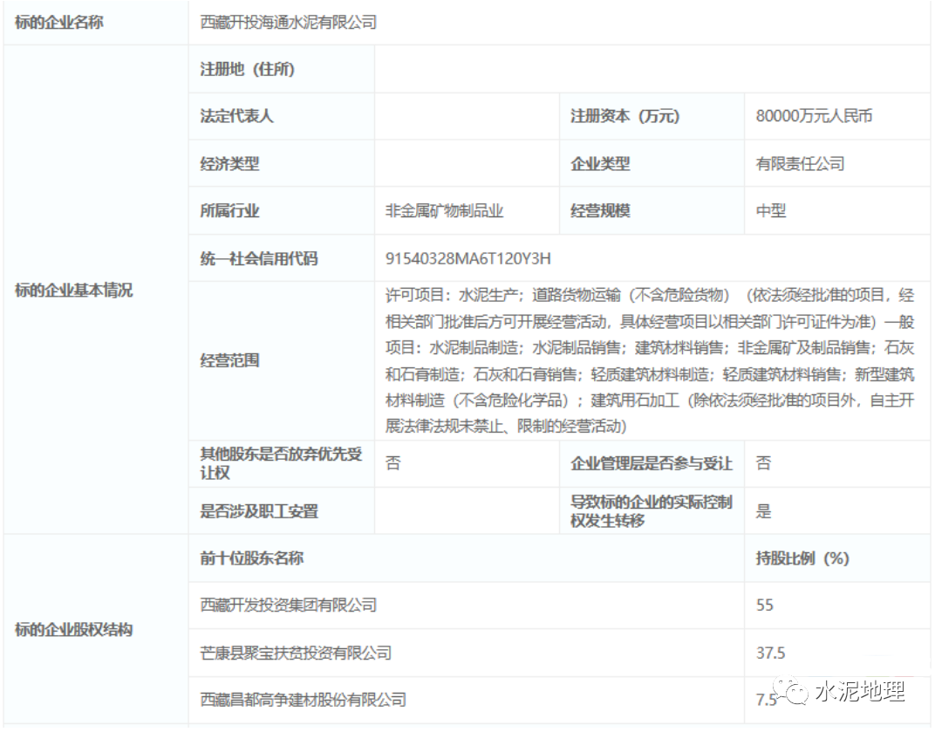Click the 经济类型 label
The width and height of the screenshot is (935, 732).
(x=229, y=163)
